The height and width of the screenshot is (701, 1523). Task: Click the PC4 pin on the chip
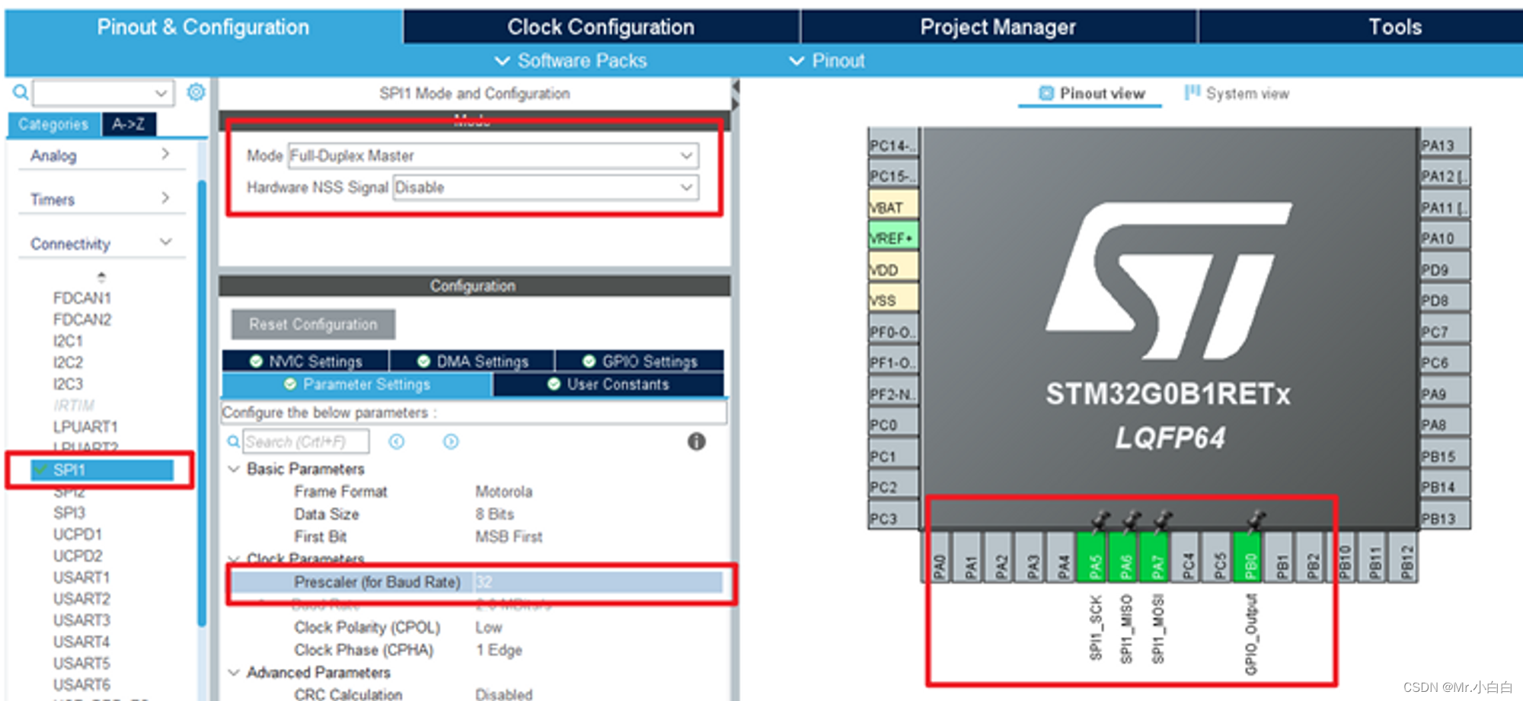[1186, 557]
